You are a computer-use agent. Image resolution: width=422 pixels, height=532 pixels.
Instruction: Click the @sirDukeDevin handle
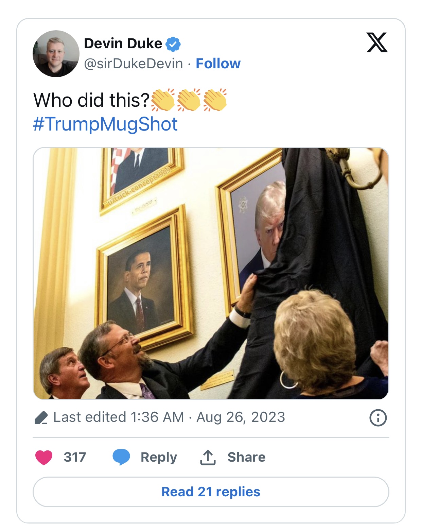coord(134,64)
